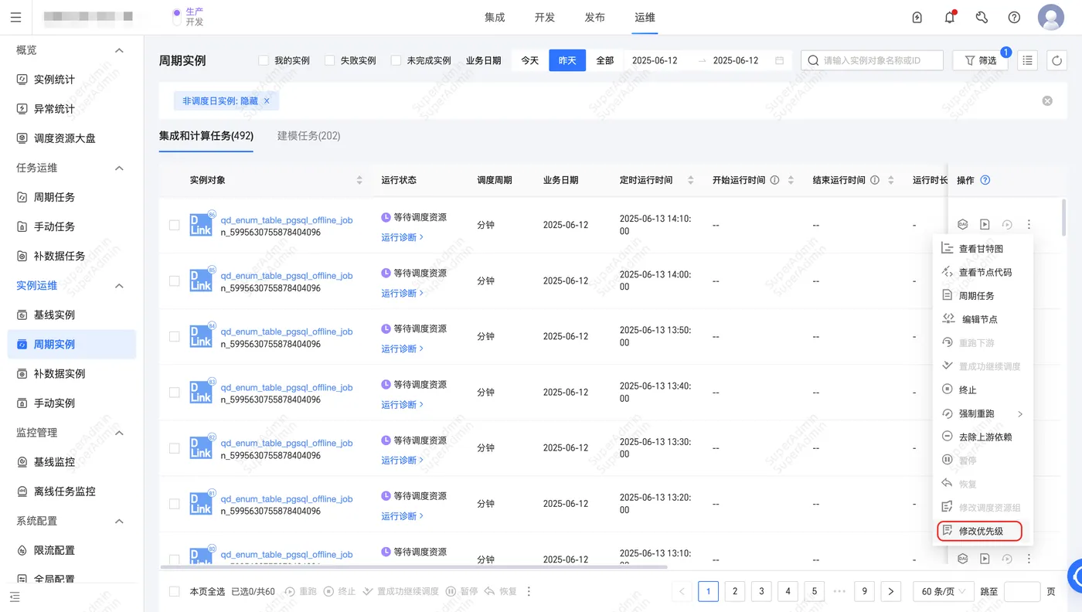Sort by 实例对象 column
Image resolution: width=1082 pixels, height=612 pixels.
[x=359, y=180]
